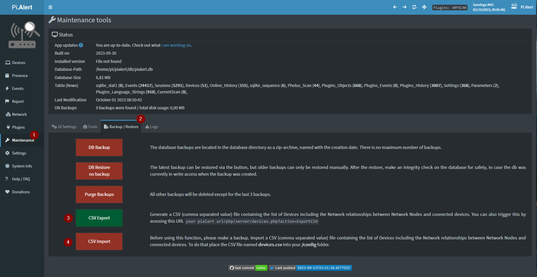Image resolution: width=537 pixels, height=277 pixels.
Task: Click the fullscreen move-arrows icon
Action: 424,7
